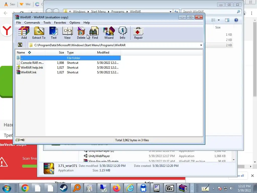The width and height of the screenshot is (257, 193).
Task: Open the Tools menu
Action: (x=47, y=22)
